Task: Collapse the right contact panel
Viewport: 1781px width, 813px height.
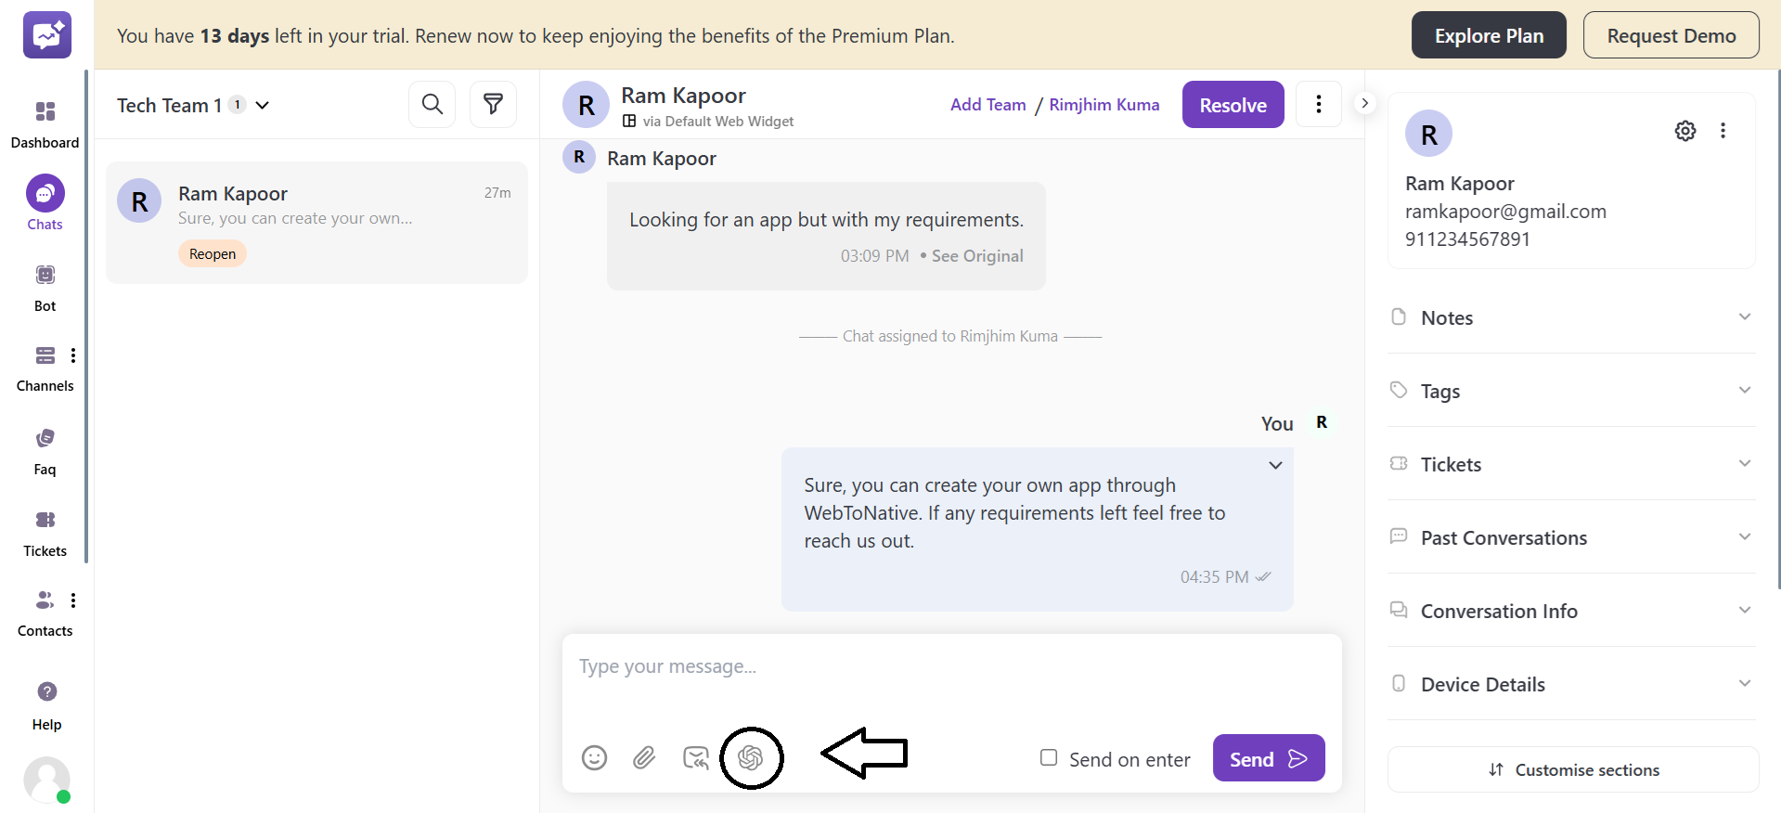Action: [1363, 103]
